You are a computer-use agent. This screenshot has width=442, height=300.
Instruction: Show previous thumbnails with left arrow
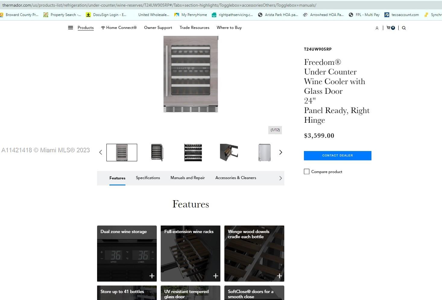tap(101, 152)
